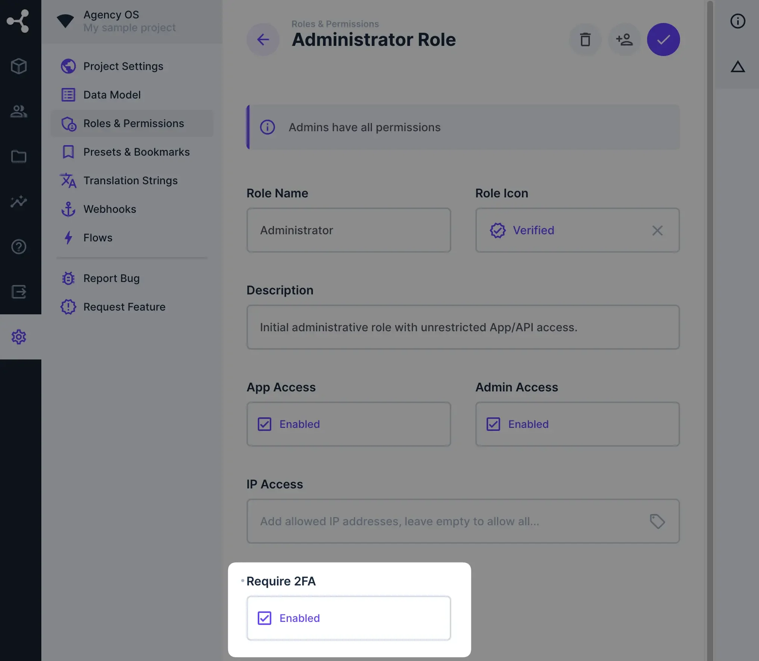The height and width of the screenshot is (661, 759).
Task: Open the Content module in the module bar
Action: coord(18,66)
